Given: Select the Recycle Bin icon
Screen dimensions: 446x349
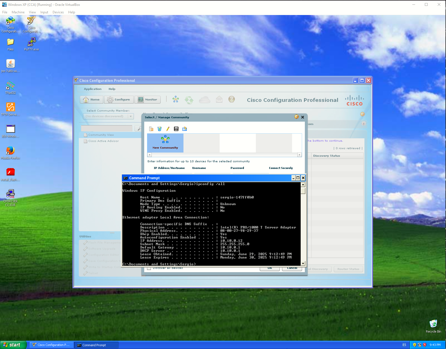Looking at the screenshot, I should click(x=433, y=326).
